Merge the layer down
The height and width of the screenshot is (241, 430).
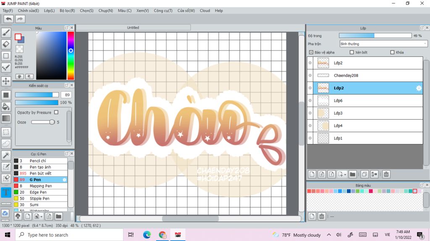pos(374,174)
